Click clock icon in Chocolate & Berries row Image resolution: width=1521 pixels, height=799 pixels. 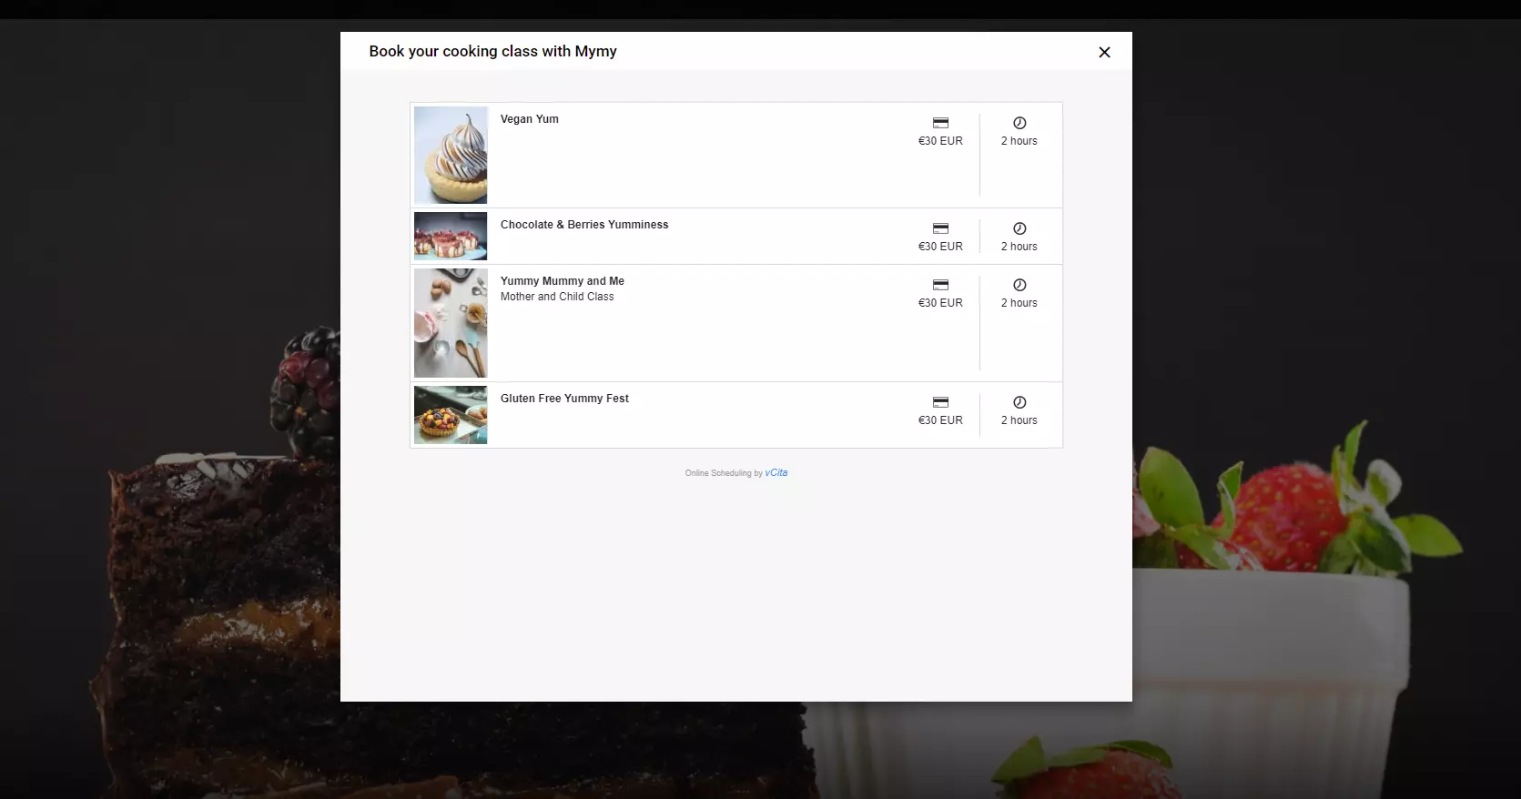(x=1019, y=228)
